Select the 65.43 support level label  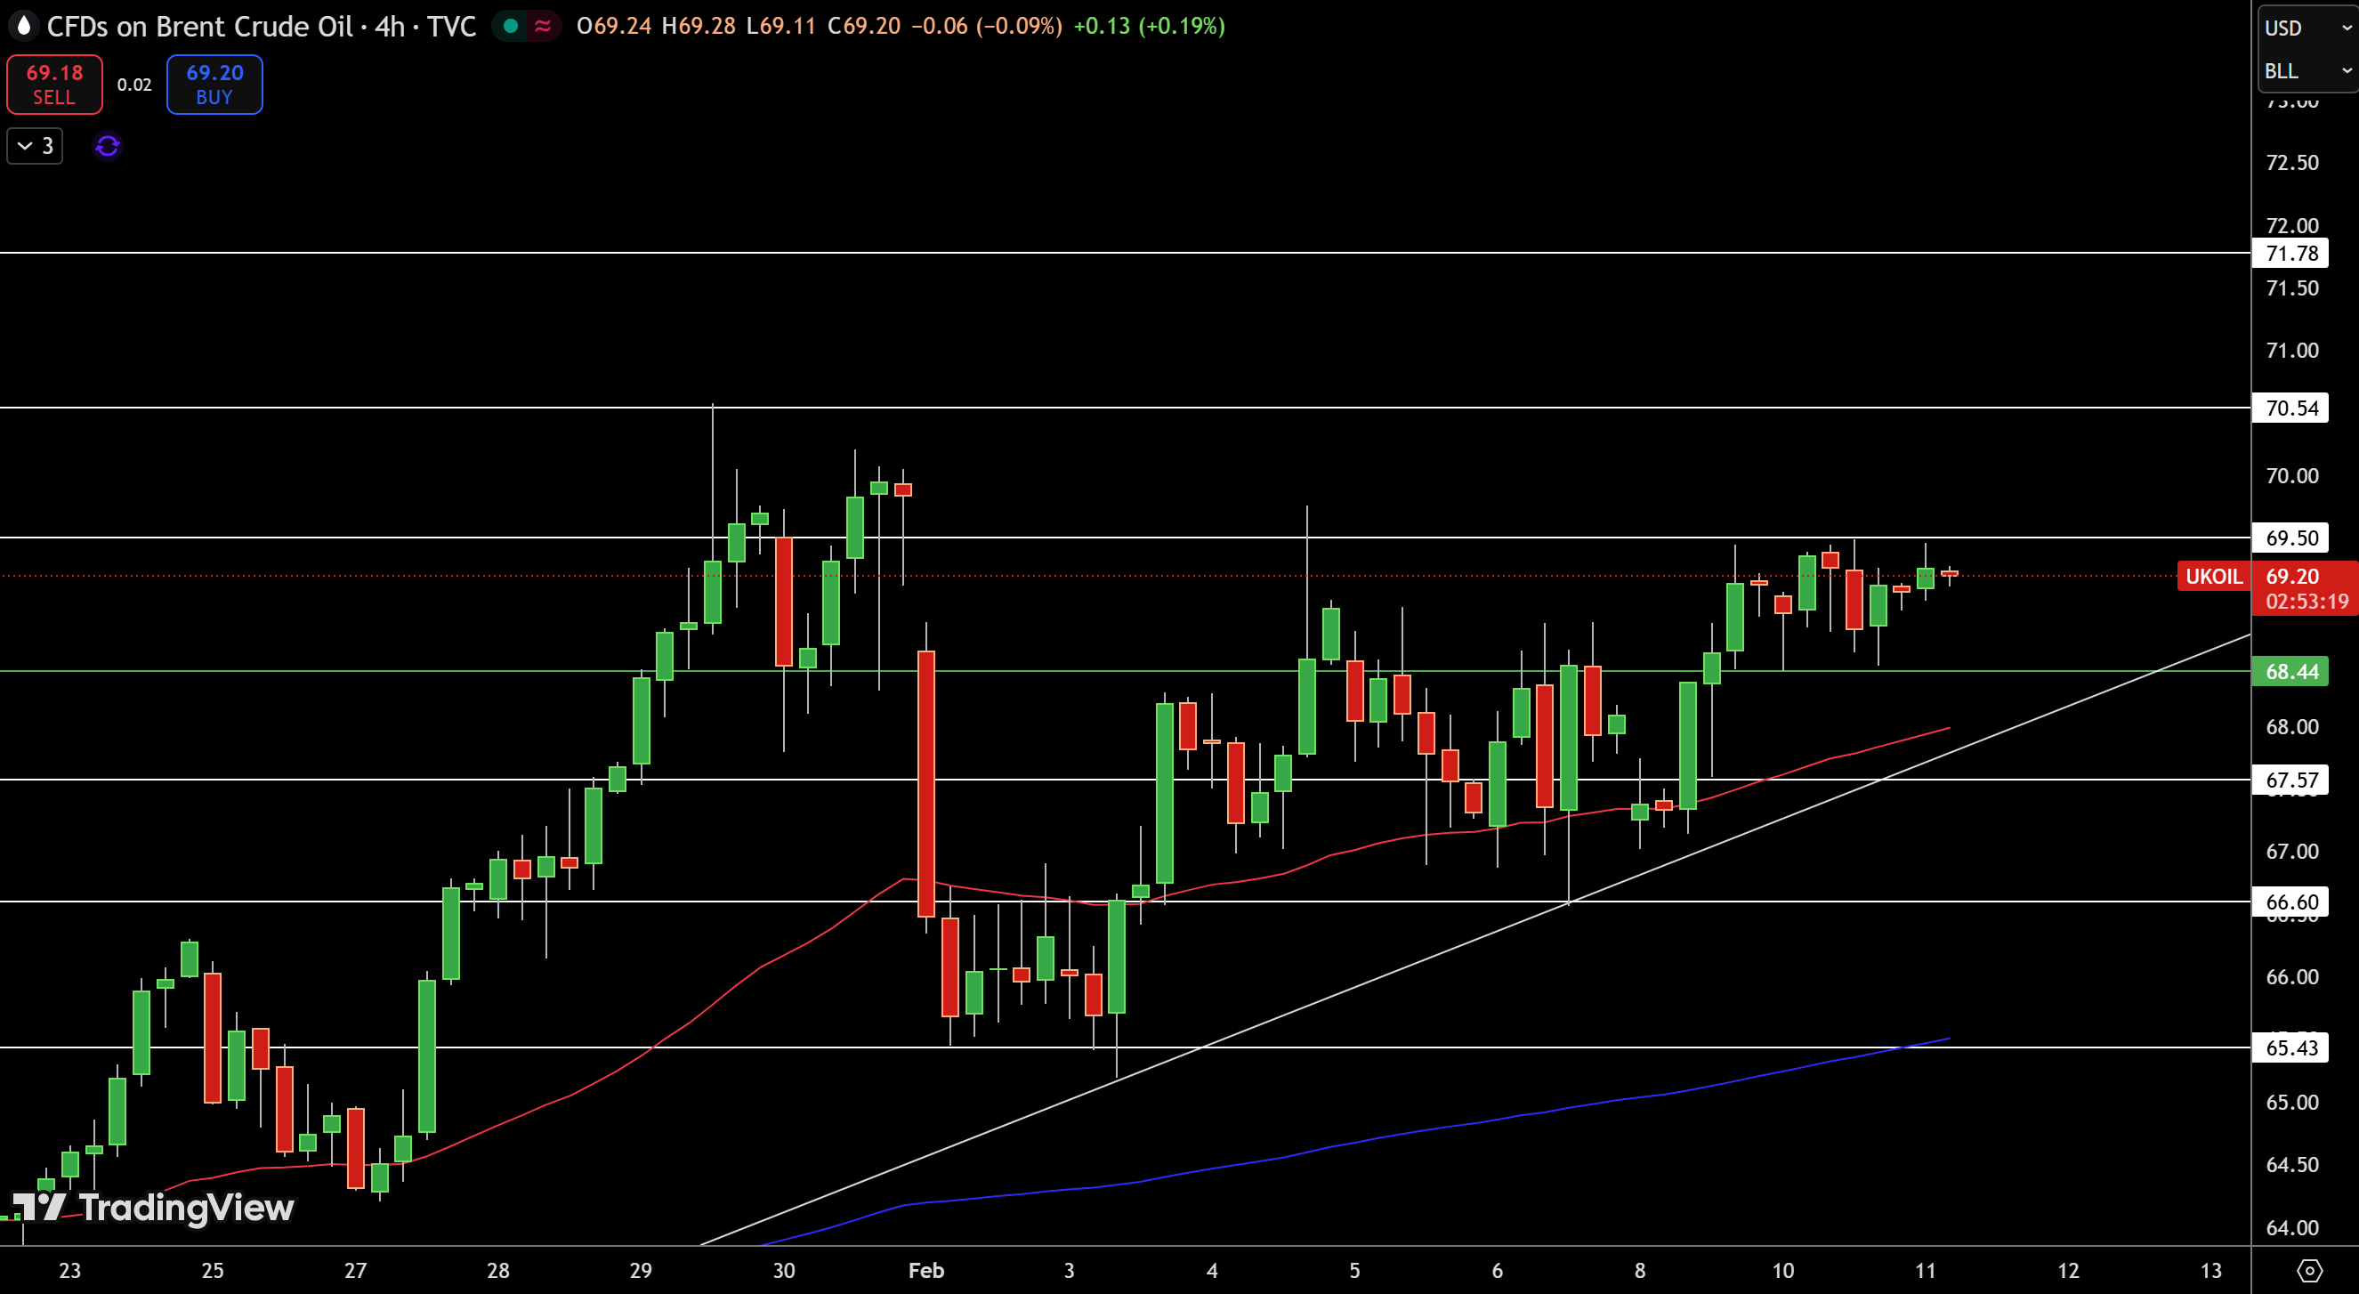point(2290,1047)
